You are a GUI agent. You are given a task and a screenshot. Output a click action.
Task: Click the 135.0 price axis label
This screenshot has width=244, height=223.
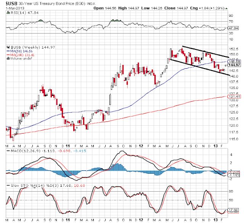(x=234, y=88)
